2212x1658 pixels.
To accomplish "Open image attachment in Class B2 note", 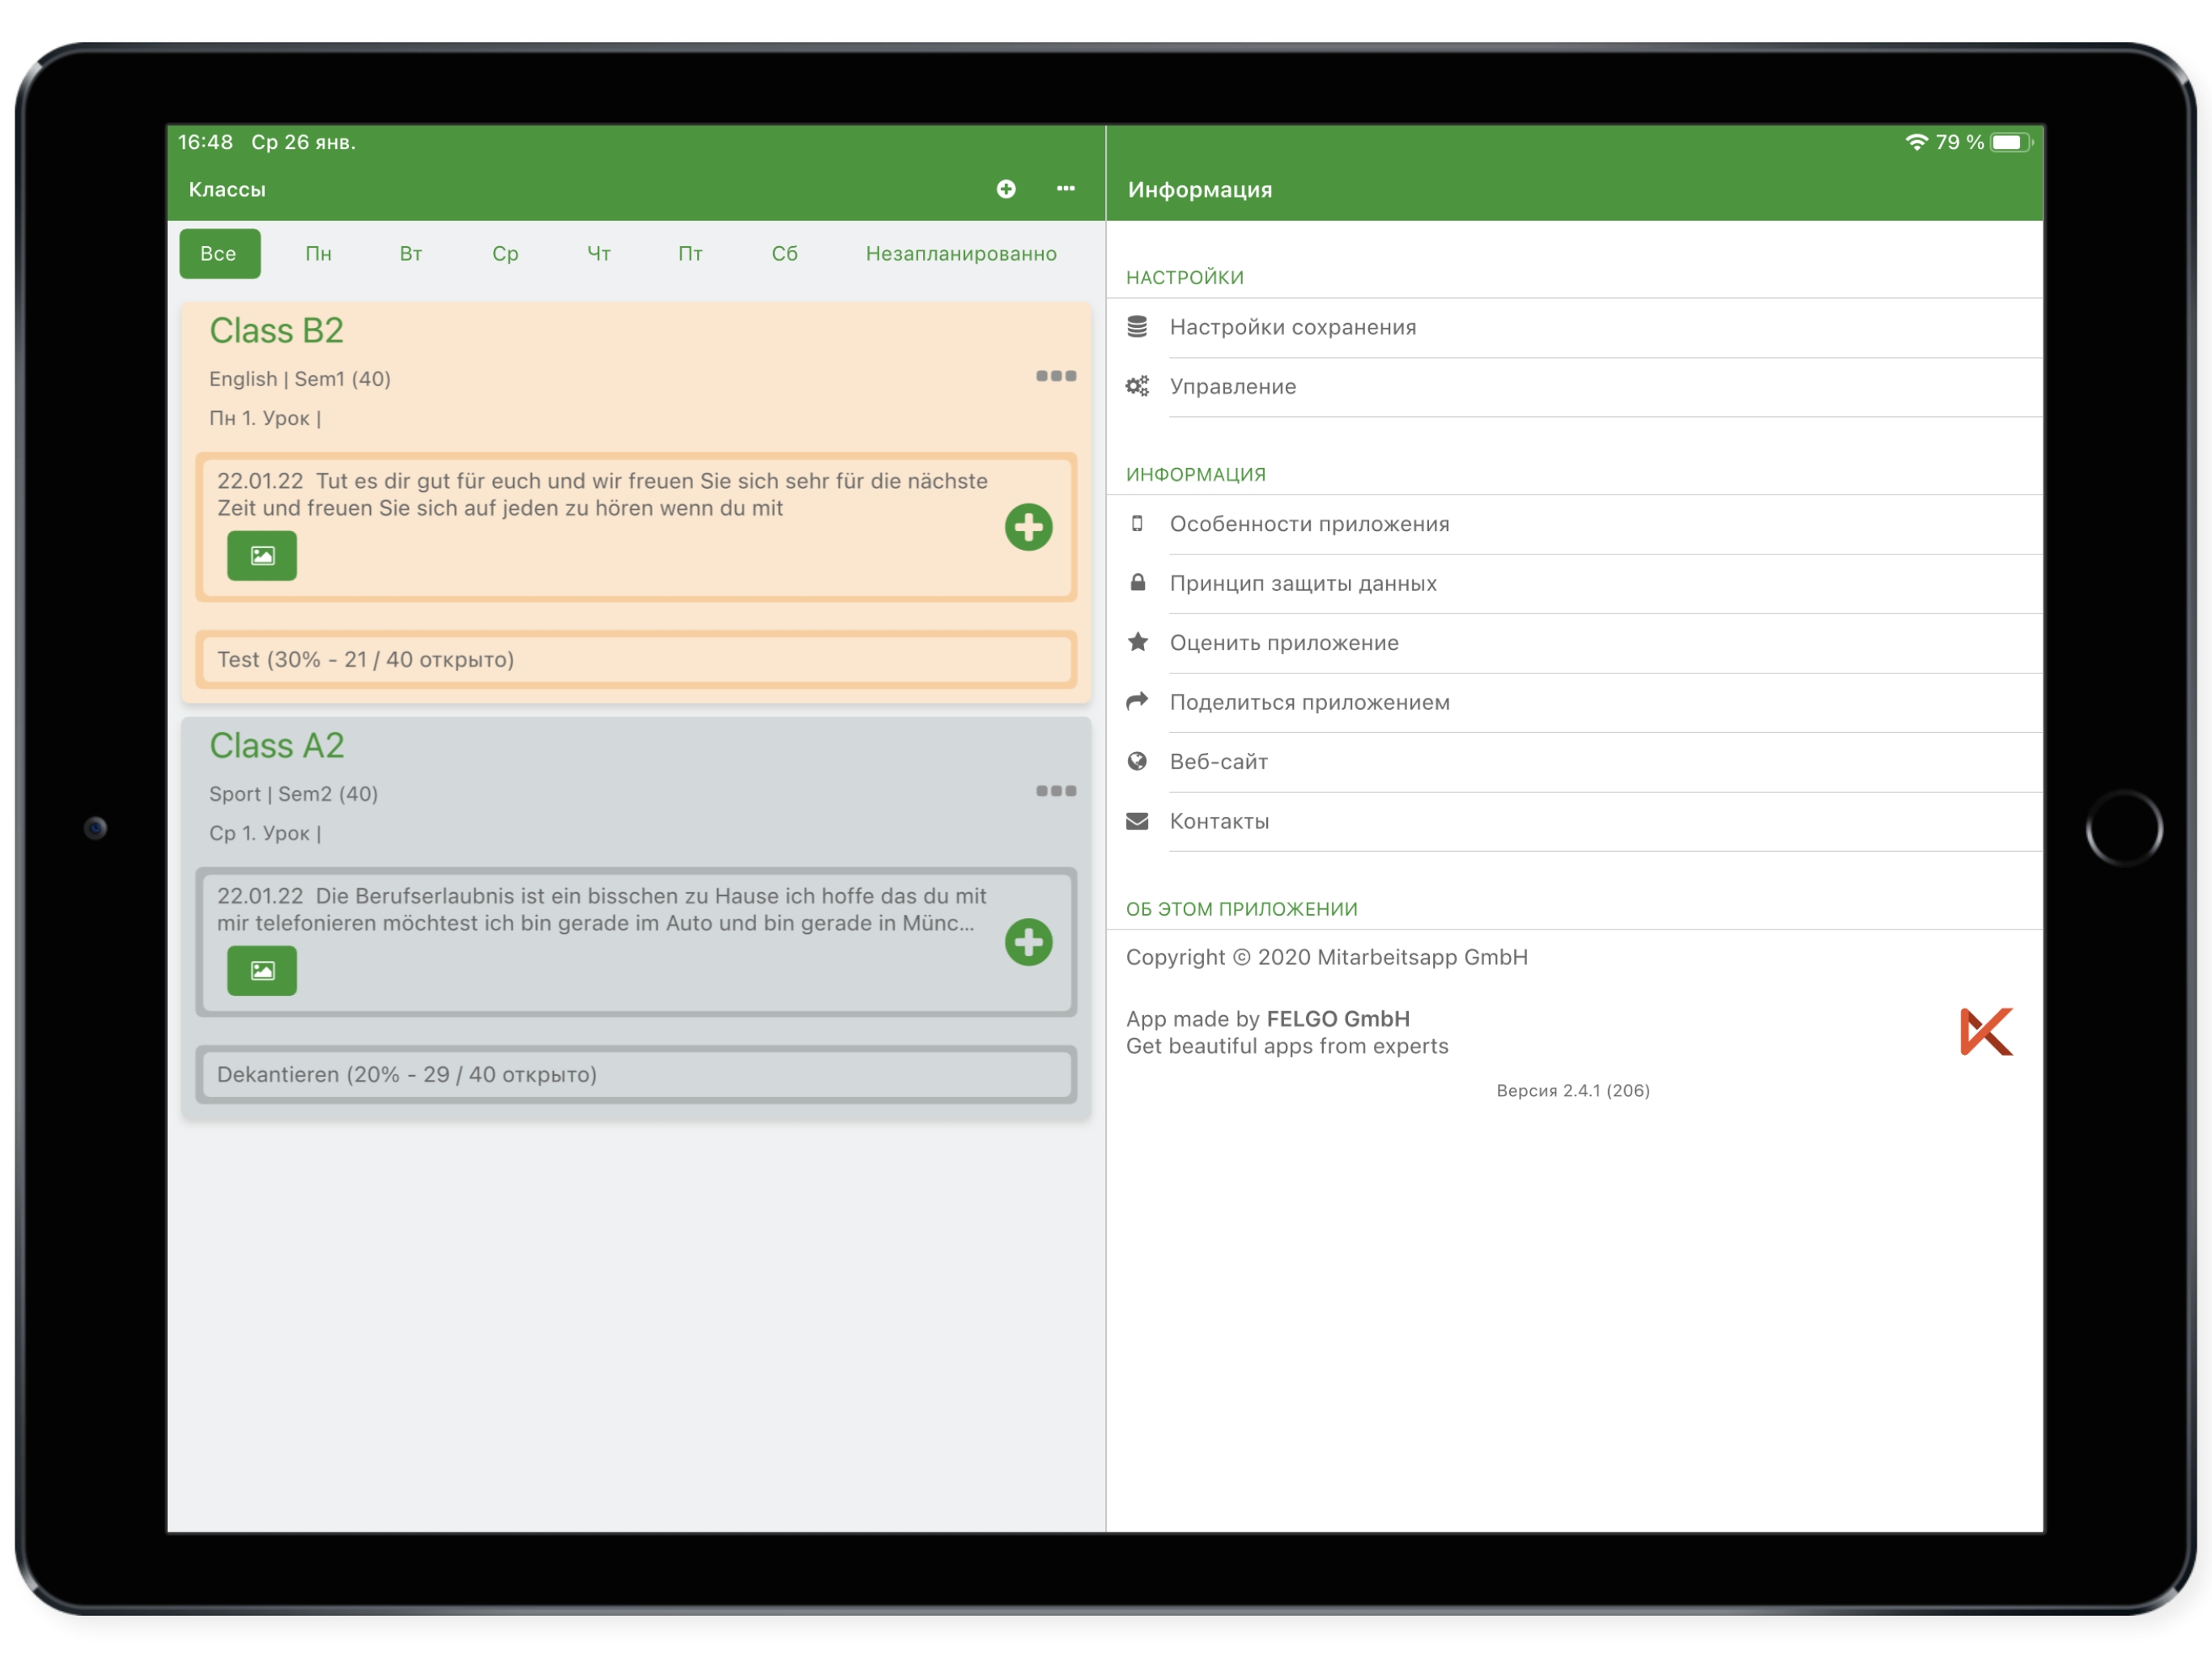I will pyautogui.click(x=262, y=556).
